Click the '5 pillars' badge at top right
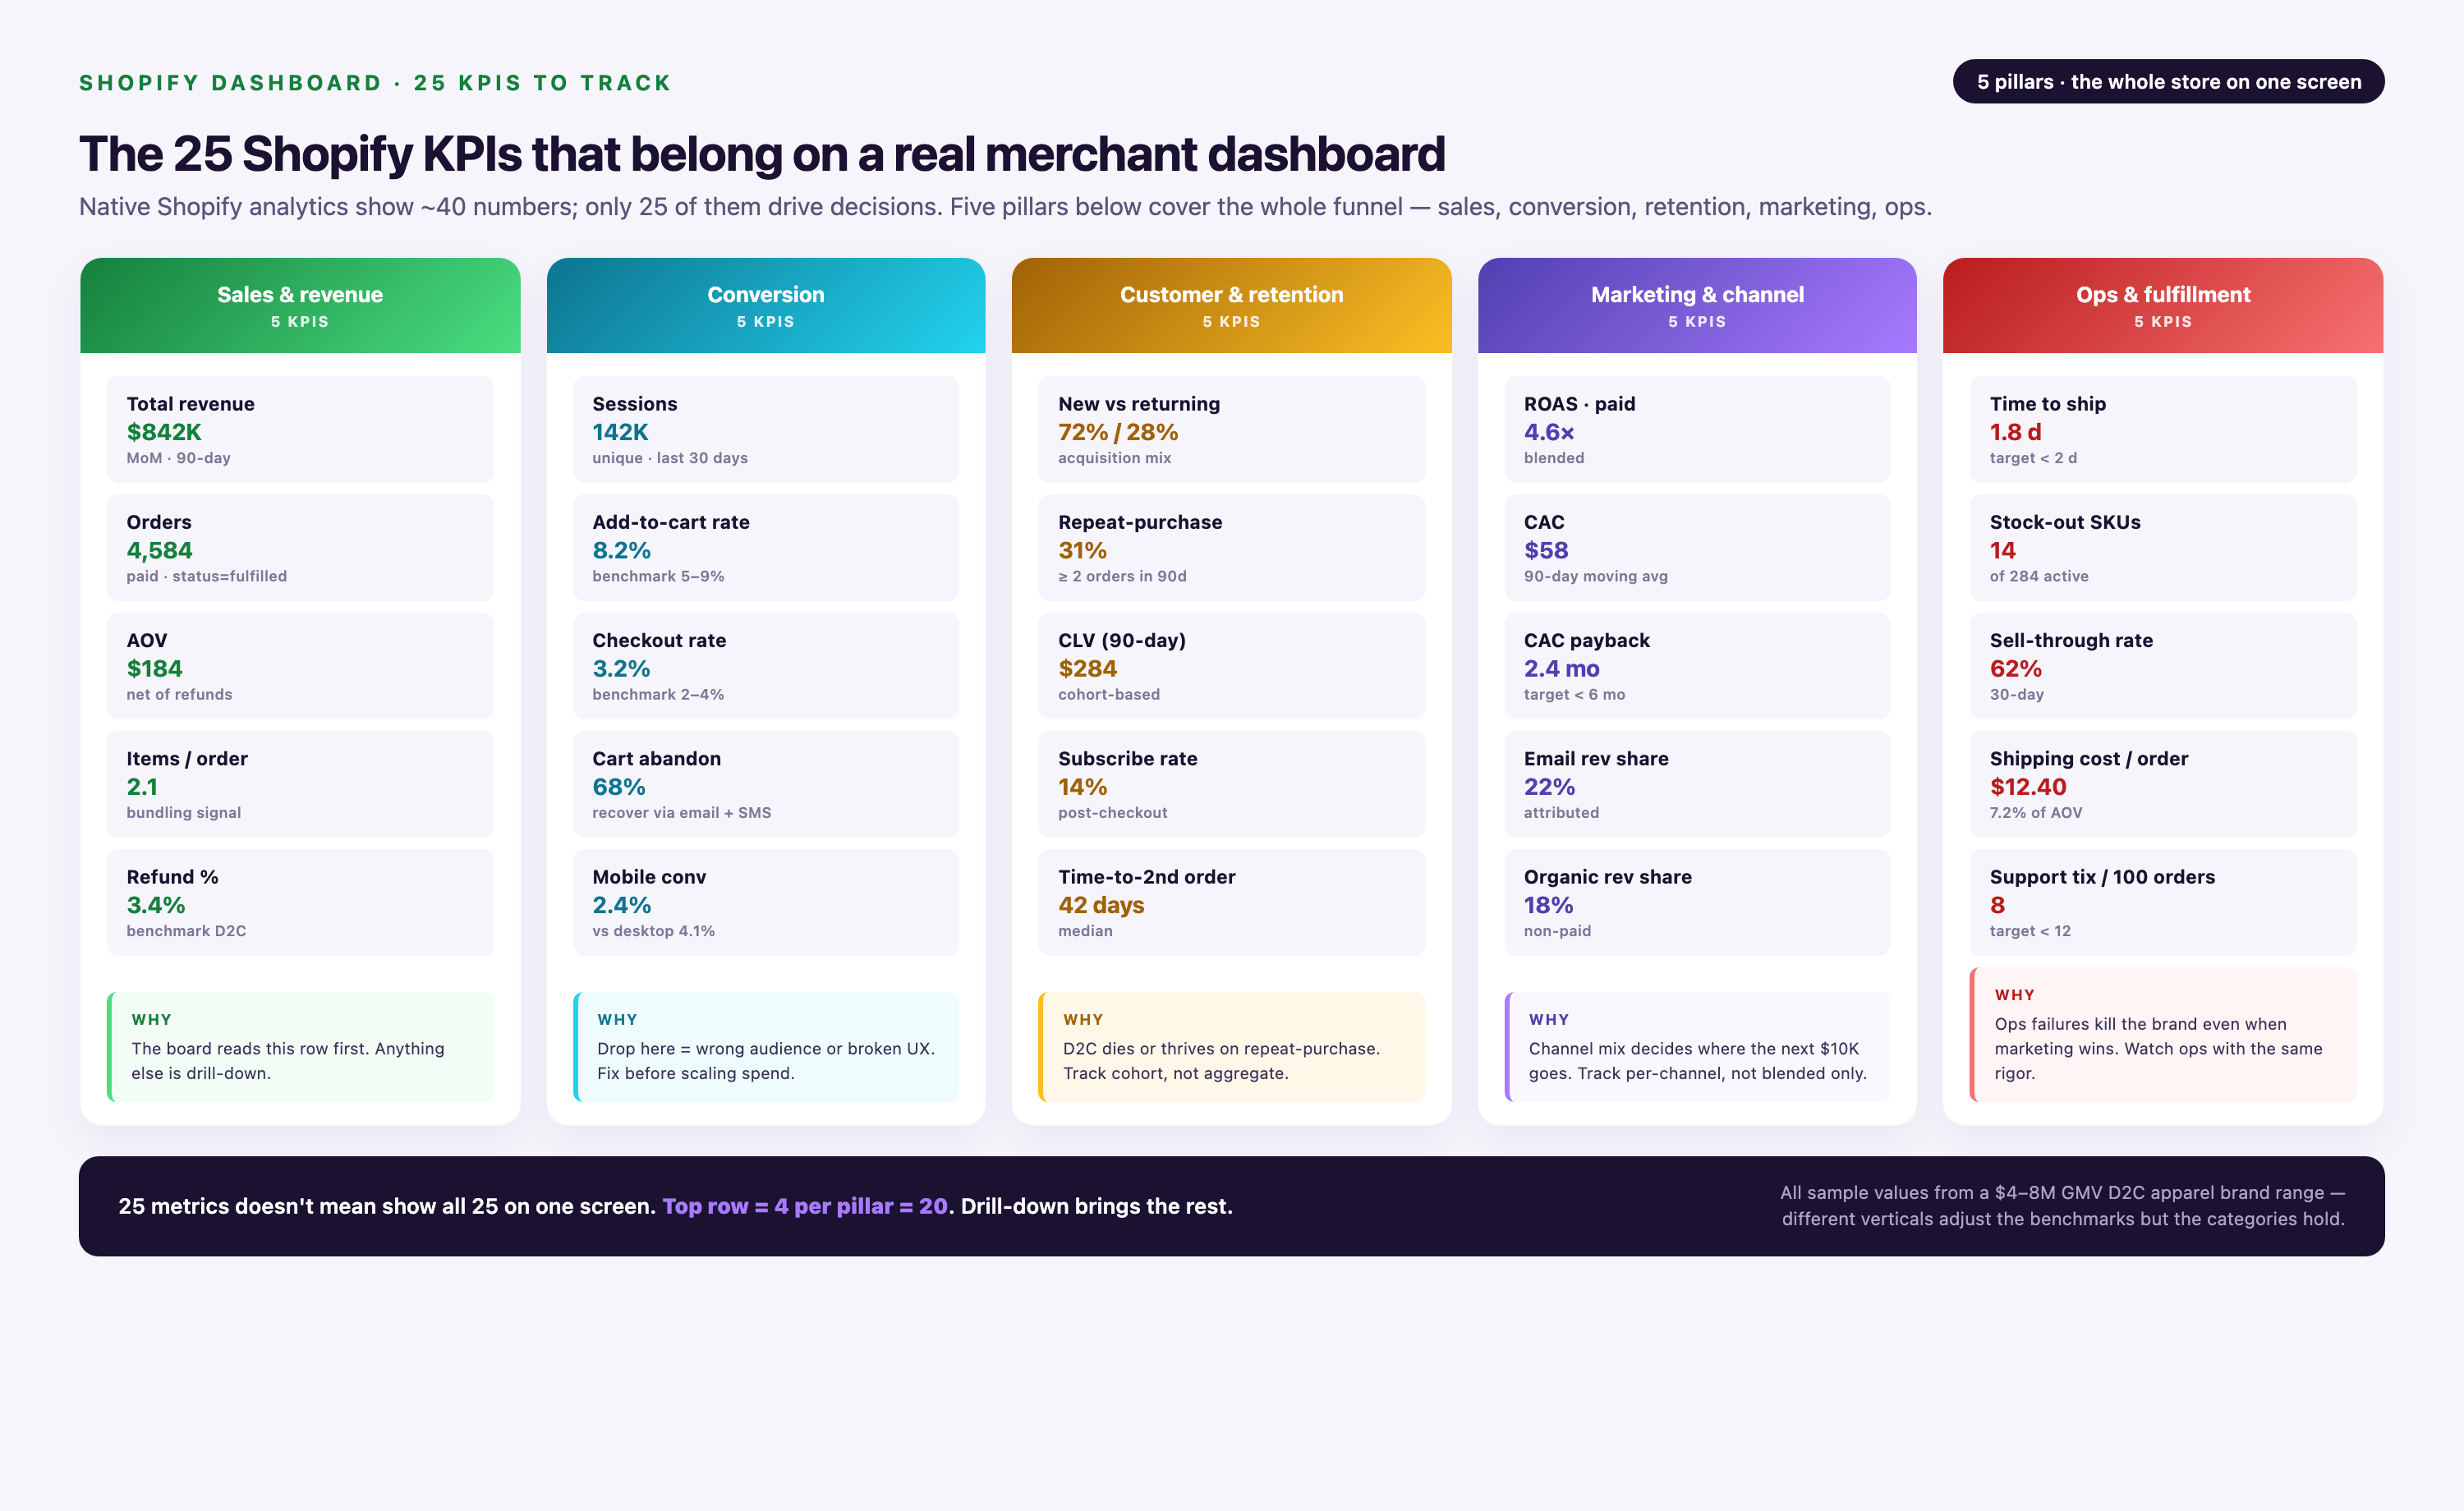 click(2168, 82)
